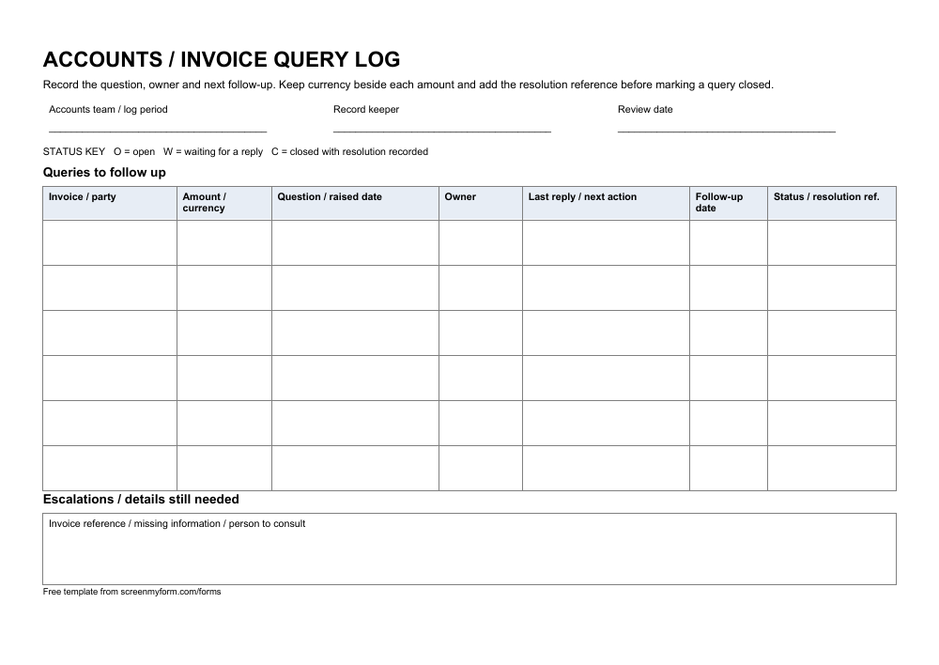Click the last-row cell under Invoice / party

[x=110, y=468]
